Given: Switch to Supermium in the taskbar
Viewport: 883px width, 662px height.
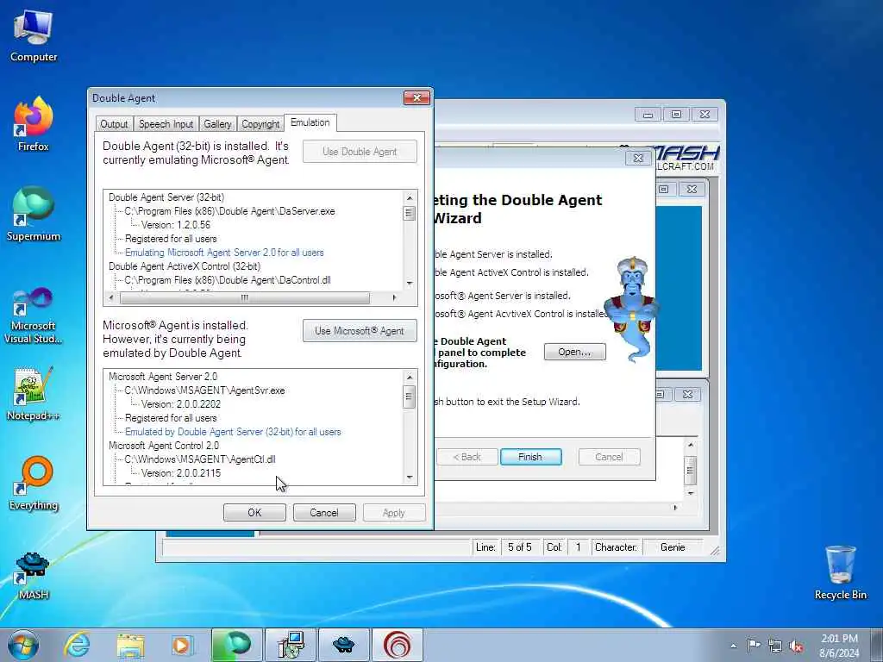Looking at the screenshot, I should point(236,645).
